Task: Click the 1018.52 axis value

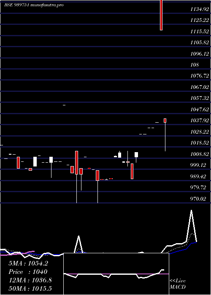Action: point(200,143)
